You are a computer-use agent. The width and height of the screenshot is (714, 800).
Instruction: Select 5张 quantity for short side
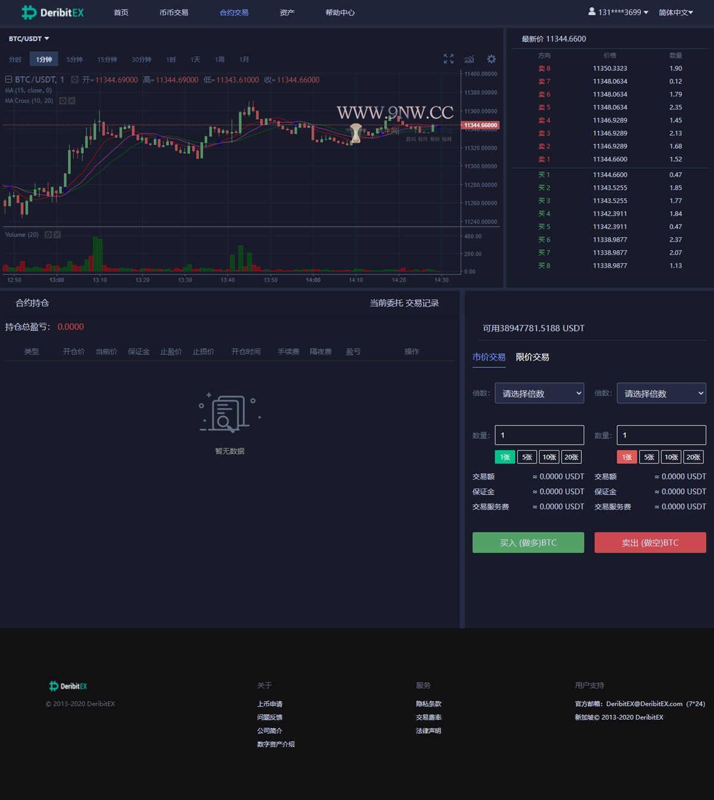(x=649, y=457)
